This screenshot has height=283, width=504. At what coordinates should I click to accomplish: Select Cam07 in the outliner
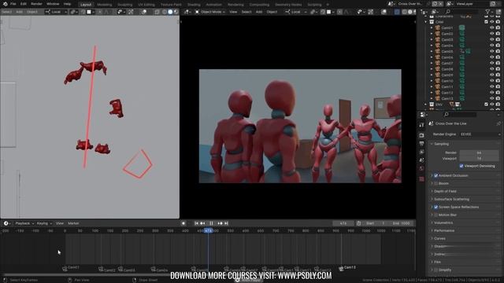click(x=447, y=63)
